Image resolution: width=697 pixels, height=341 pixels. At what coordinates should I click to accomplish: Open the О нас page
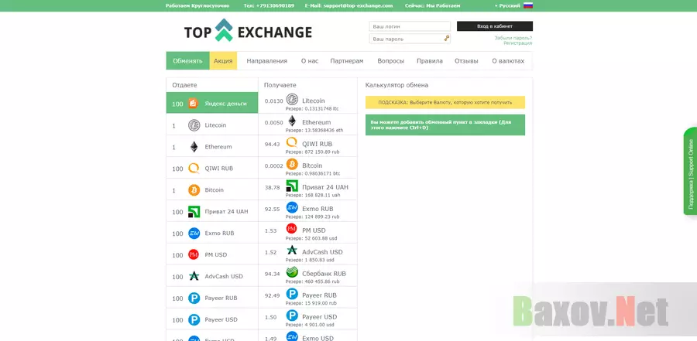click(x=309, y=61)
